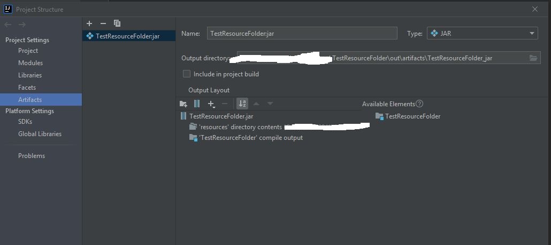Click remove element minus in layout toolbar
The height and width of the screenshot is (245, 551).
click(x=225, y=104)
